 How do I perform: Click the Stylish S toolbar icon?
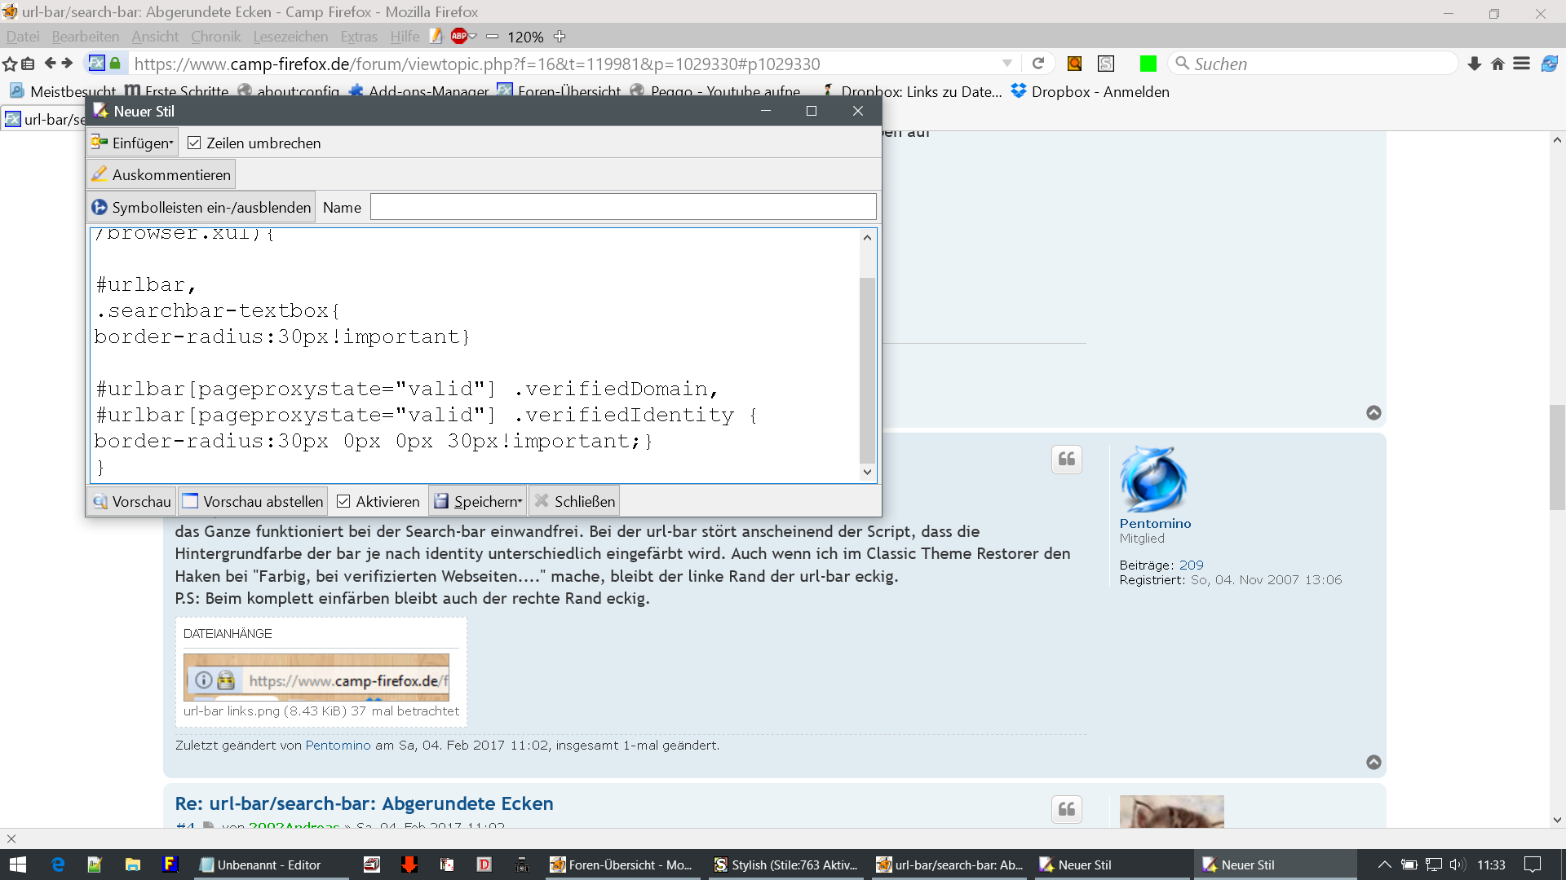[1106, 64]
